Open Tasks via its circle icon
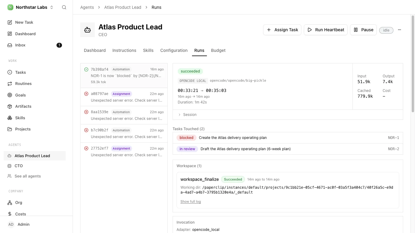Image resolution: width=415 pixels, height=233 pixels. point(10,72)
